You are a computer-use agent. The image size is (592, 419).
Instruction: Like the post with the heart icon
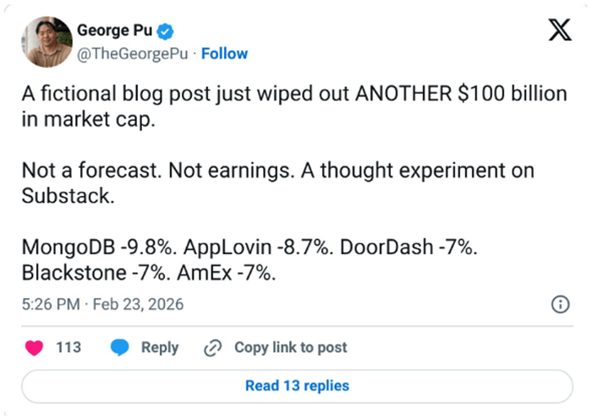pos(35,347)
